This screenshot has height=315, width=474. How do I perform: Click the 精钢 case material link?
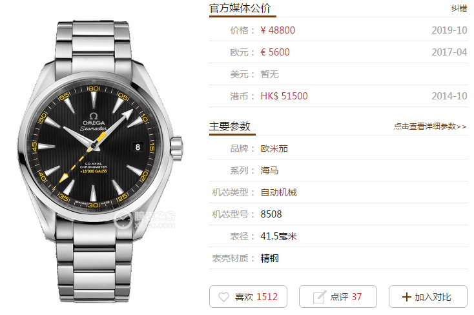point(270,258)
